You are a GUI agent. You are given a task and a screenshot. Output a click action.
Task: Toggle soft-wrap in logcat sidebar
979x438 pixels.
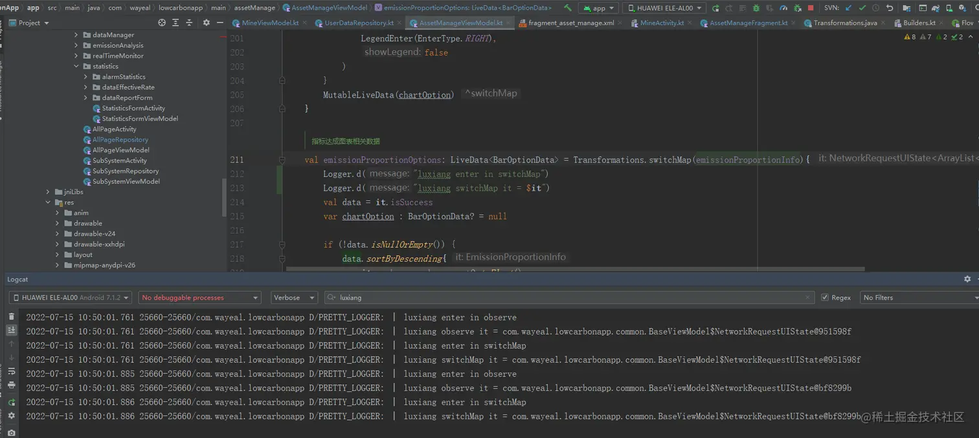(11, 371)
